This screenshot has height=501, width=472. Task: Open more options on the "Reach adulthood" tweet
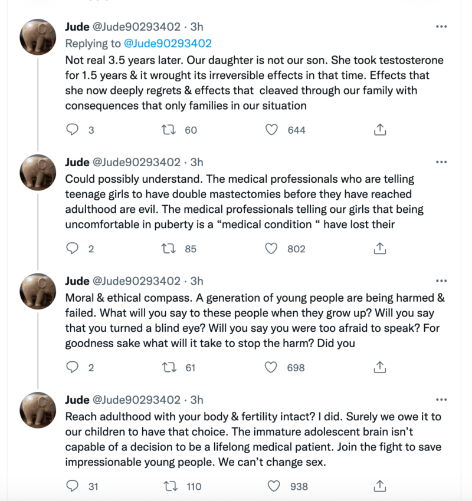tap(441, 400)
